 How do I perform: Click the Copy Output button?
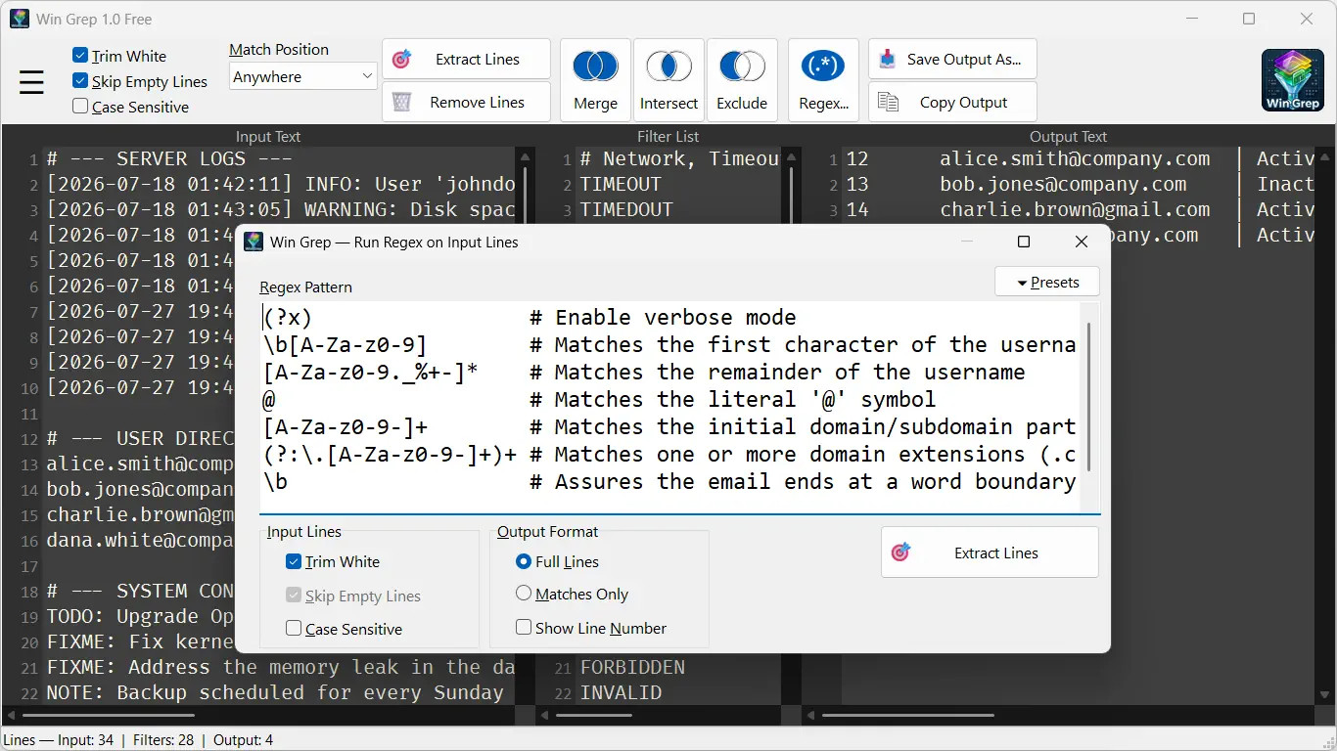952,102
